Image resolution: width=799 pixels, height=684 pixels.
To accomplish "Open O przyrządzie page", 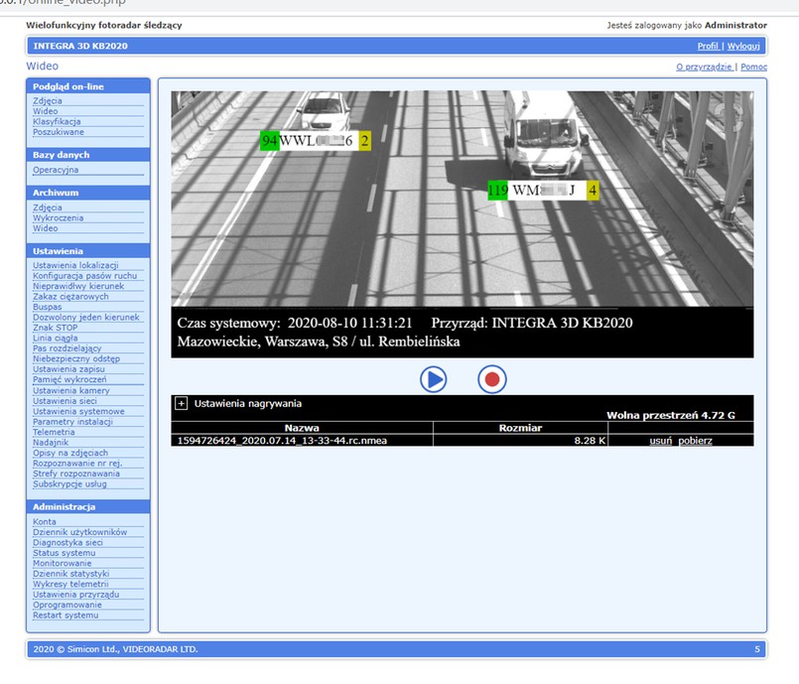I will click(x=705, y=67).
